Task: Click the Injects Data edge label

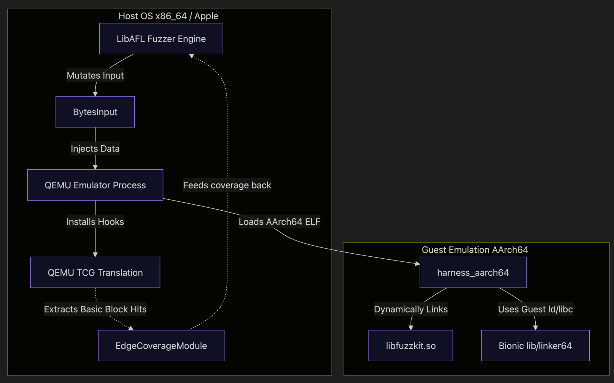Action: (95, 149)
